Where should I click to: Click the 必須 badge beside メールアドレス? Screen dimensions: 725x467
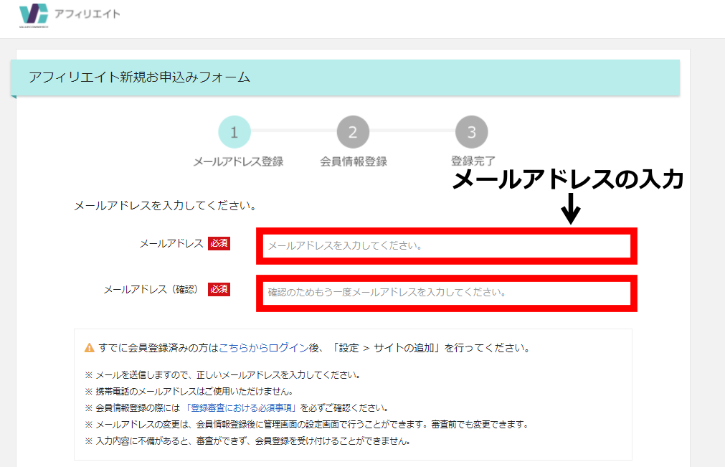[x=219, y=243]
